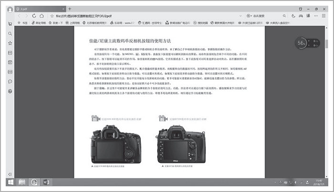This screenshot has height=192, width=334.
Task: Open the 上网导航 bookmark
Action: coord(73,23)
